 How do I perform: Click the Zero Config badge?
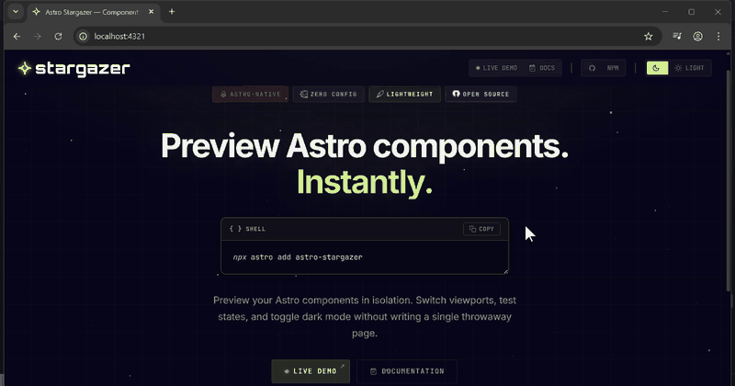click(x=329, y=94)
